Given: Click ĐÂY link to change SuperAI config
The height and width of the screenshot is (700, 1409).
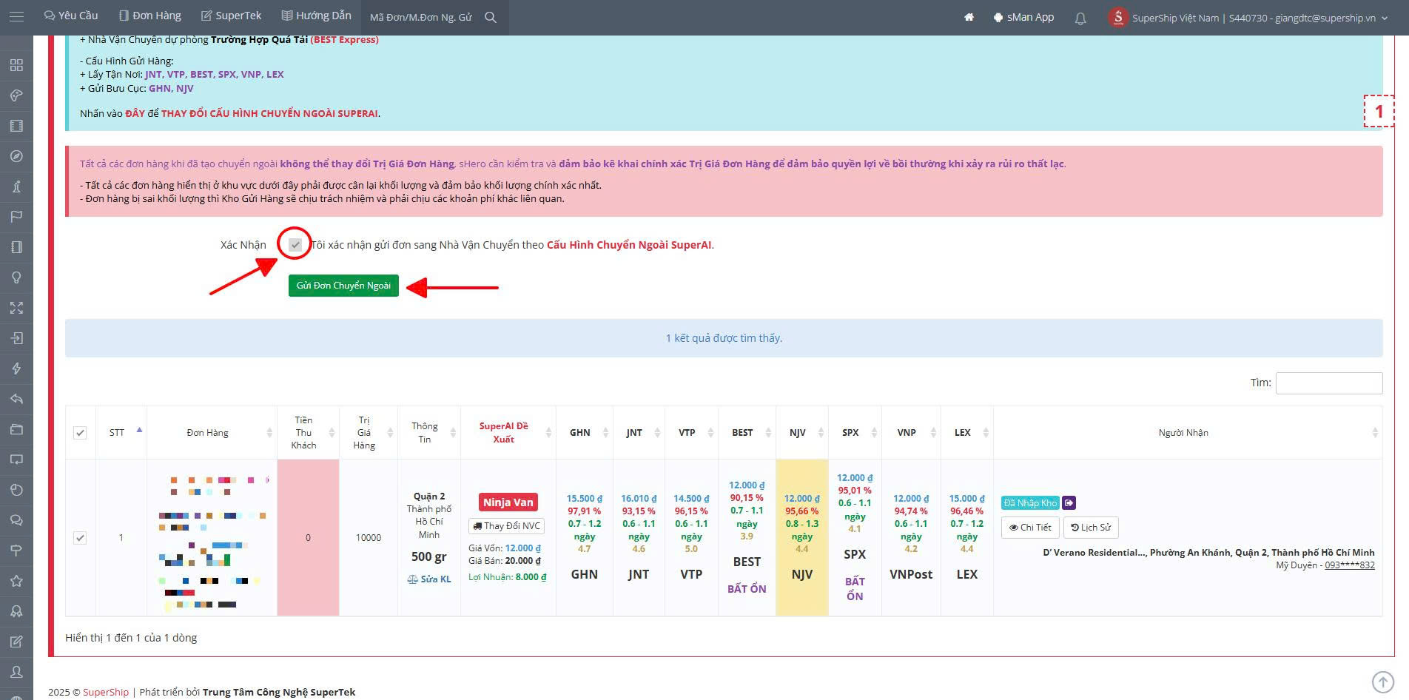Looking at the screenshot, I should coord(135,113).
